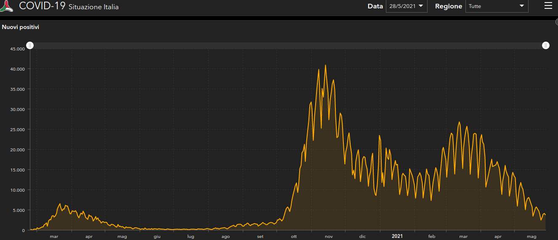Click the 2021 year label on x-axis
The height and width of the screenshot is (240, 558).
tap(397, 236)
